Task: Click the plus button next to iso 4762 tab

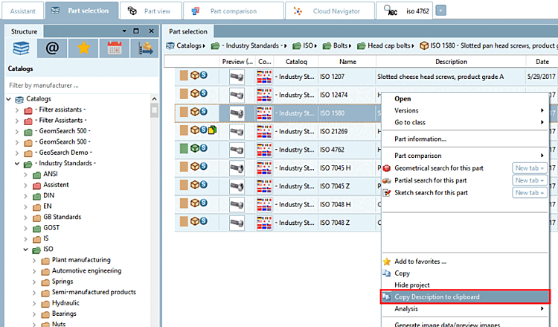Action: [x=440, y=10]
